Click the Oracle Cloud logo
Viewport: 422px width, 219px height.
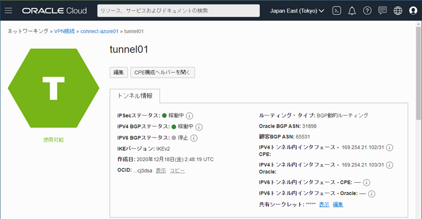tap(55, 11)
